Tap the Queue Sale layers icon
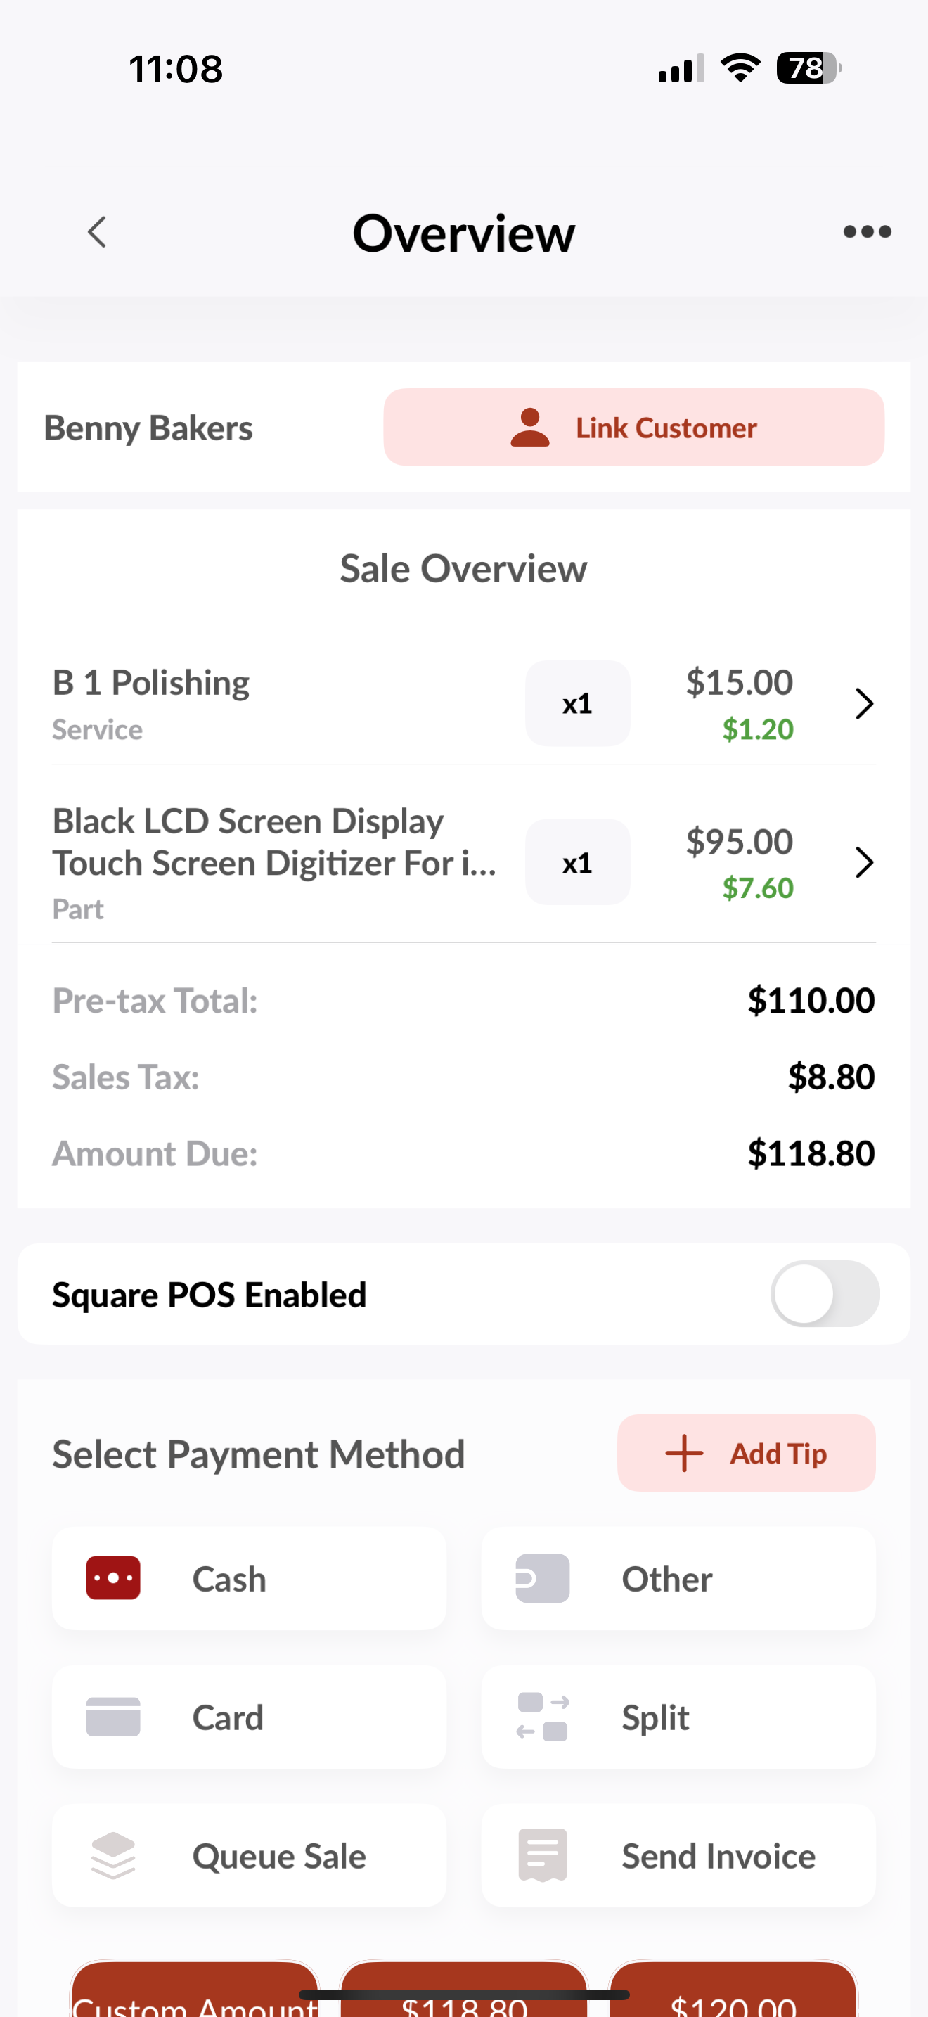Screen dimensions: 928x2017 [x=113, y=1855]
